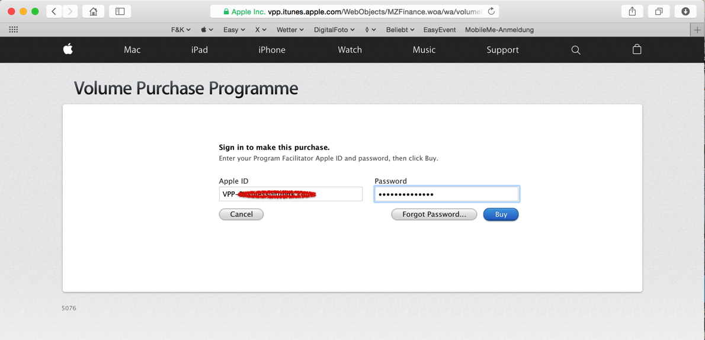Expand the Apple logo bookmarks folder
Image resolution: width=705 pixels, height=340 pixels.
tap(207, 30)
